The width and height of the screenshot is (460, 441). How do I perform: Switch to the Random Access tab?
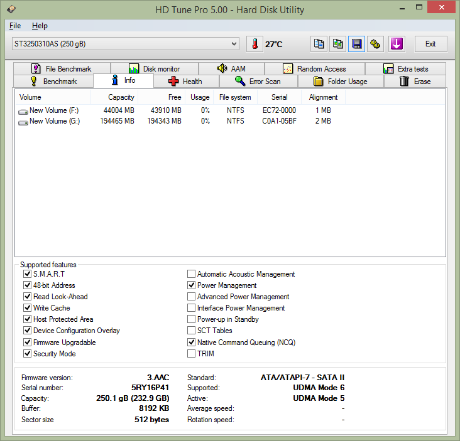315,68
